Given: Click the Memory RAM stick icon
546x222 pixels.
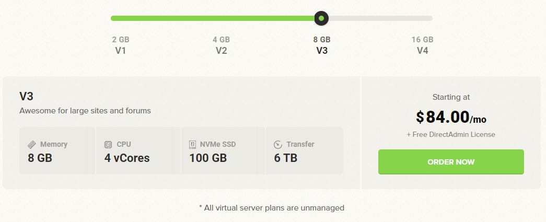Looking at the screenshot, I should (x=32, y=144).
